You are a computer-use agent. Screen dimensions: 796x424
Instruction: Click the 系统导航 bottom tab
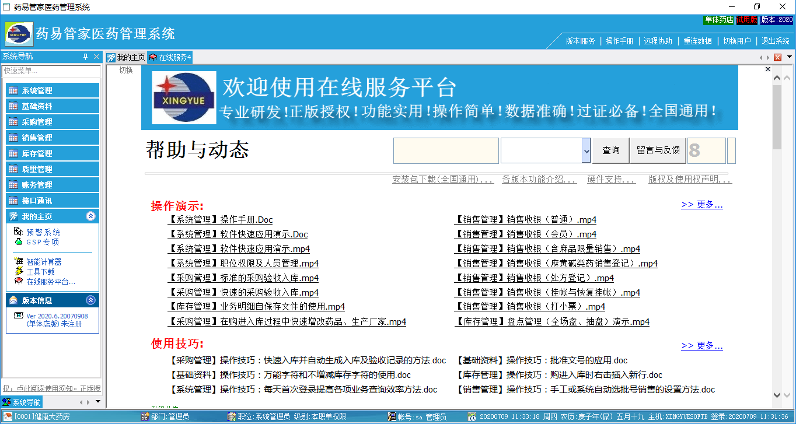point(22,402)
